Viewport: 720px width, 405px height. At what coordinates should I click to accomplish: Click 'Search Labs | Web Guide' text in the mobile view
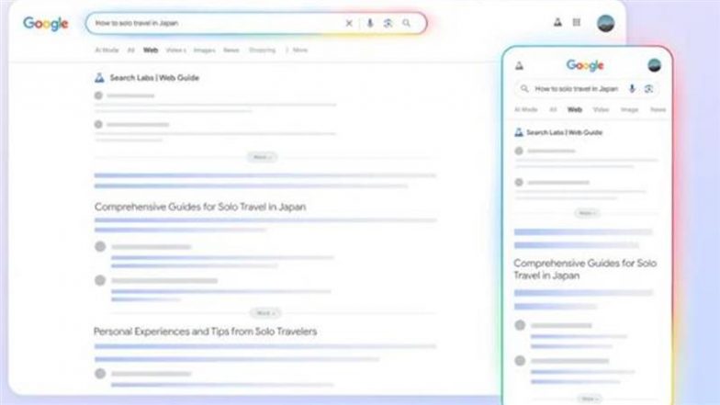click(x=564, y=132)
